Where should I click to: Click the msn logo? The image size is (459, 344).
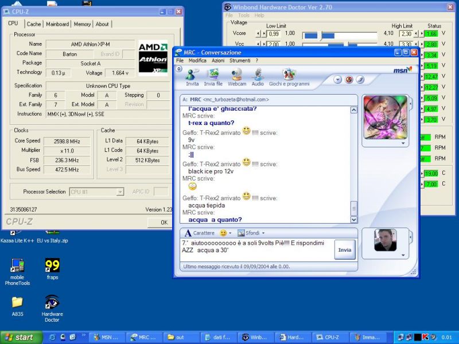click(403, 70)
